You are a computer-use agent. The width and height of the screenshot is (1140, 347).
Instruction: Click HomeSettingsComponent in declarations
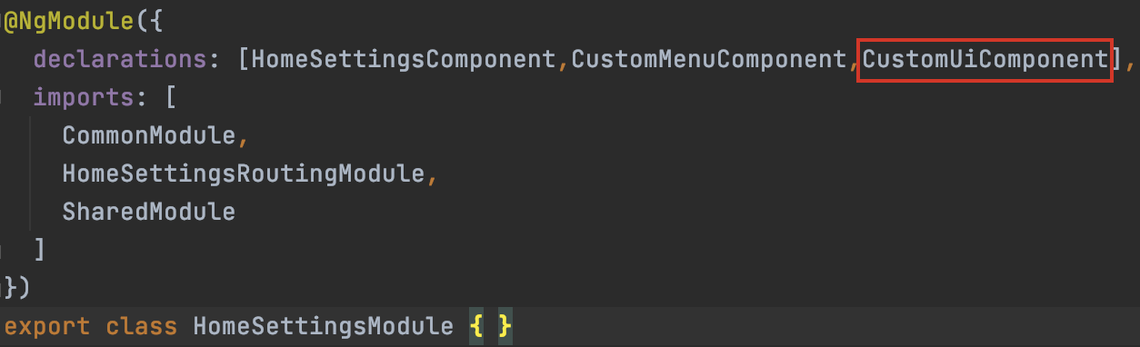click(x=404, y=60)
